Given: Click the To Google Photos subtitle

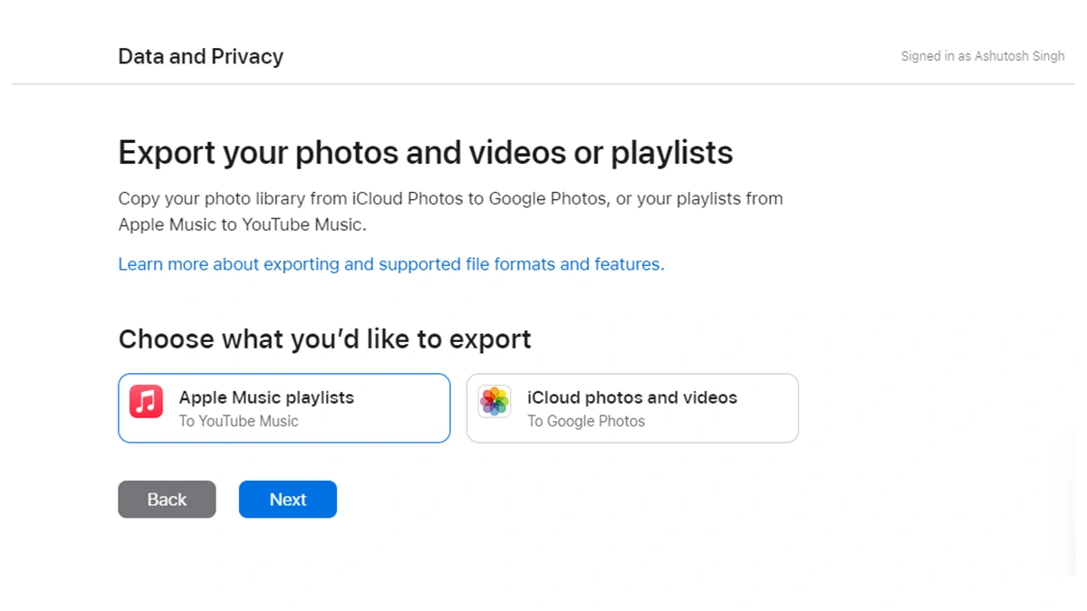Looking at the screenshot, I should pos(586,421).
